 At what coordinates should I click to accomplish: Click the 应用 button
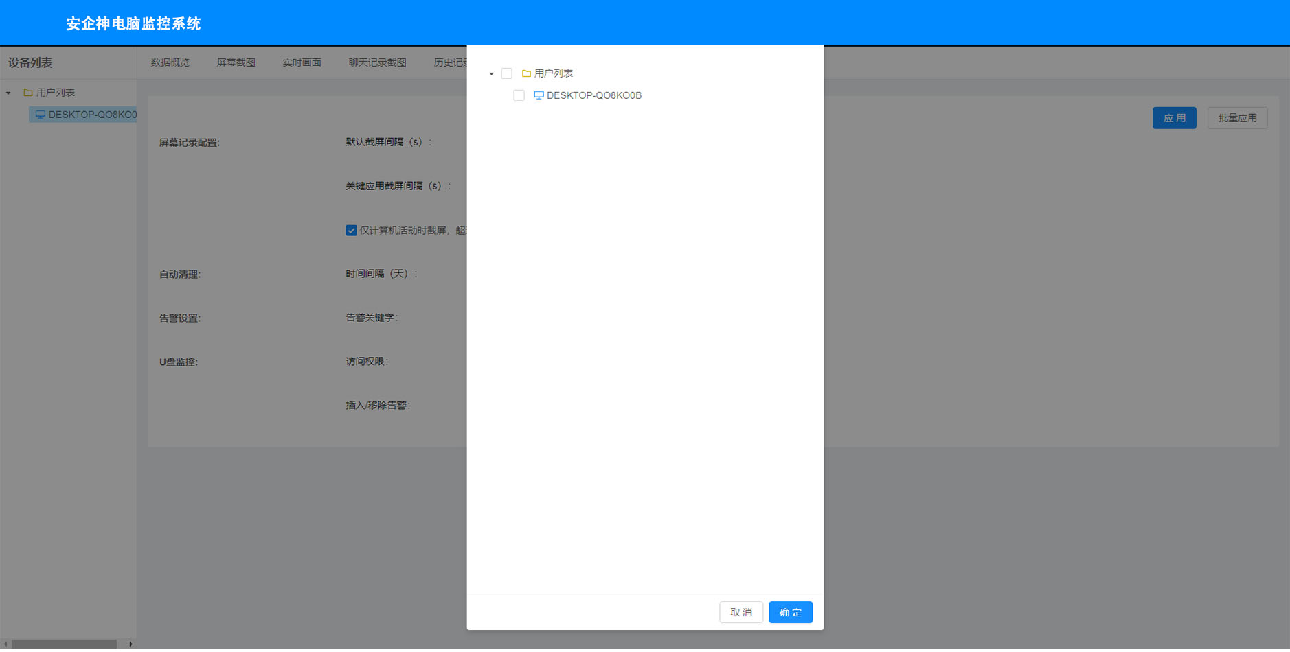tap(1174, 118)
